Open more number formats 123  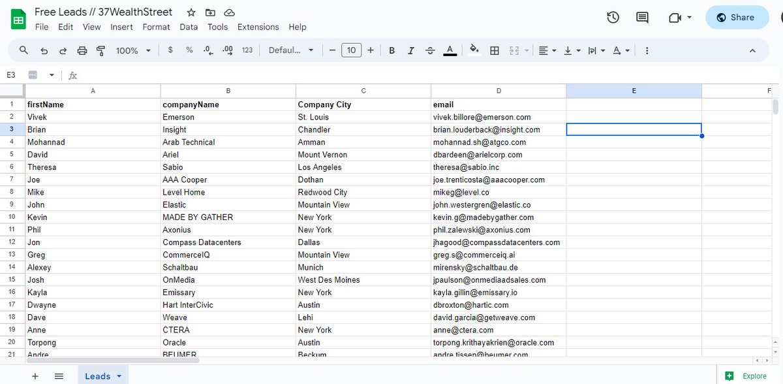point(247,50)
